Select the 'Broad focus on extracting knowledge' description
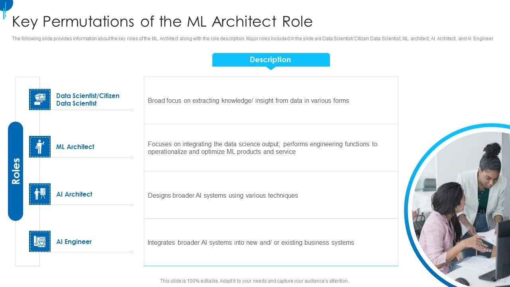 point(248,101)
